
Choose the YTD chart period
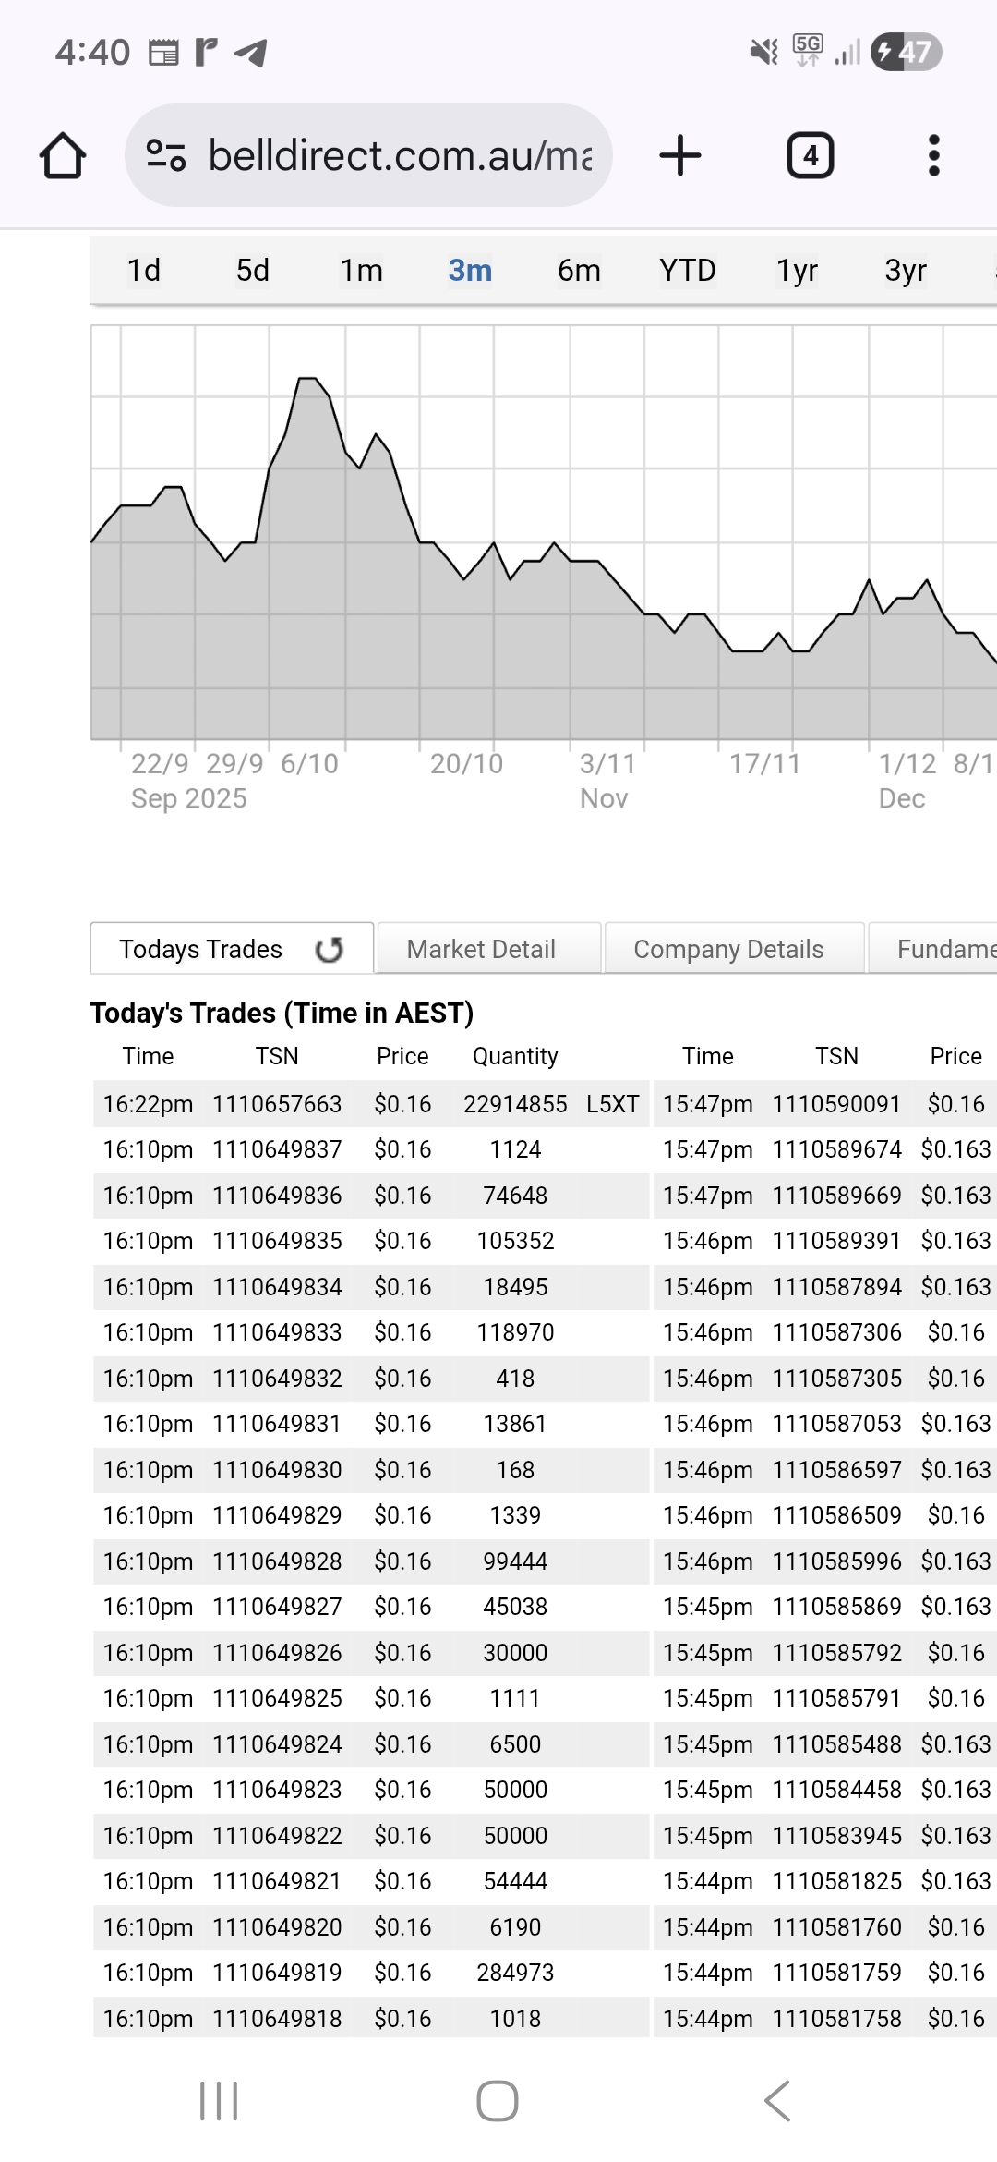click(x=688, y=271)
